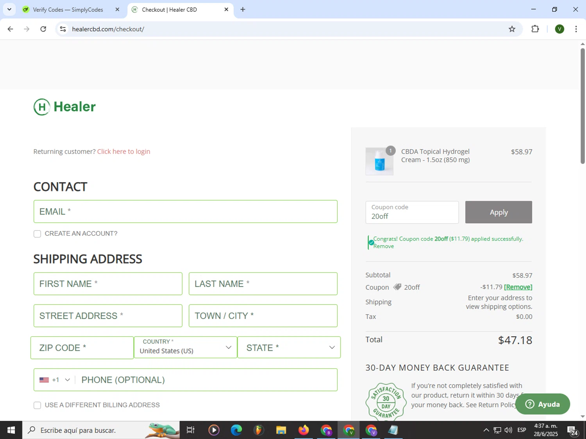Click the address bar URL
Viewport: 586px width, 439px height.
click(x=108, y=29)
